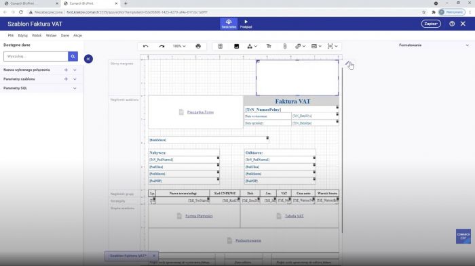Click the paperclip attachment icon
Viewport: 475px width, 266px height.
click(x=285, y=46)
